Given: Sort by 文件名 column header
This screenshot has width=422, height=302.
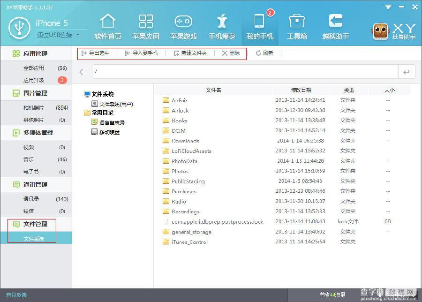Looking at the screenshot, I should (x=213, y=90).
